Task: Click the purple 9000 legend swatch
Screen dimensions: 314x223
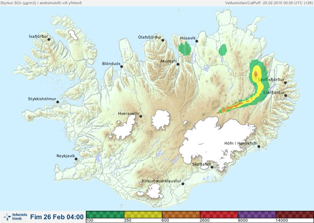Action: tap(257, 215)
